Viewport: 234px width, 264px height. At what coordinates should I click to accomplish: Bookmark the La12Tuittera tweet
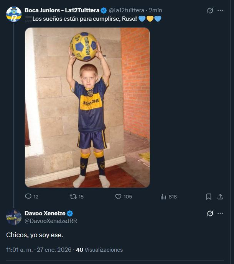click(209, 196)
